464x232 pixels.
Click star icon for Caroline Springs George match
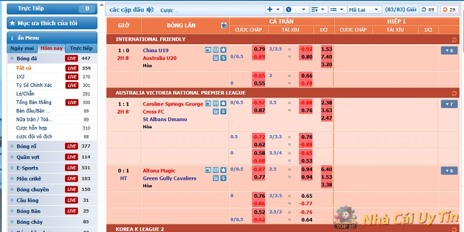[x=223, y=104]
